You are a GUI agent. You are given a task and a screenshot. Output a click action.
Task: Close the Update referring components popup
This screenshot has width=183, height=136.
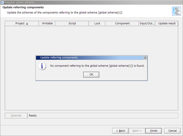(145, 58)
